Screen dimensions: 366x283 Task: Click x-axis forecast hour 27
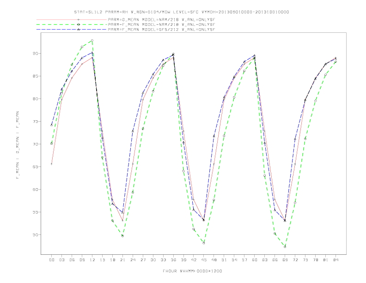pos(143,260)
